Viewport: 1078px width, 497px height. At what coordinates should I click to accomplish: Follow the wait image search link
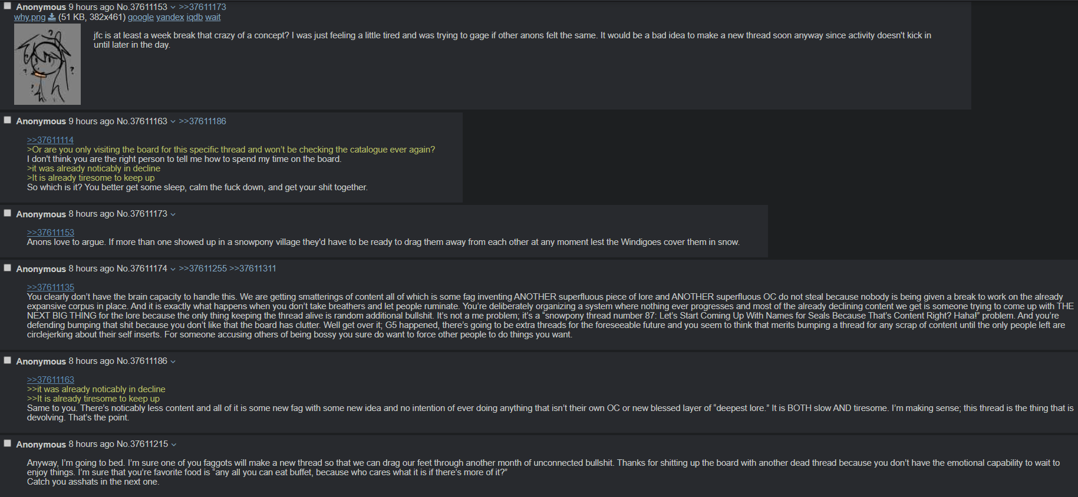[x=213, y=17]
